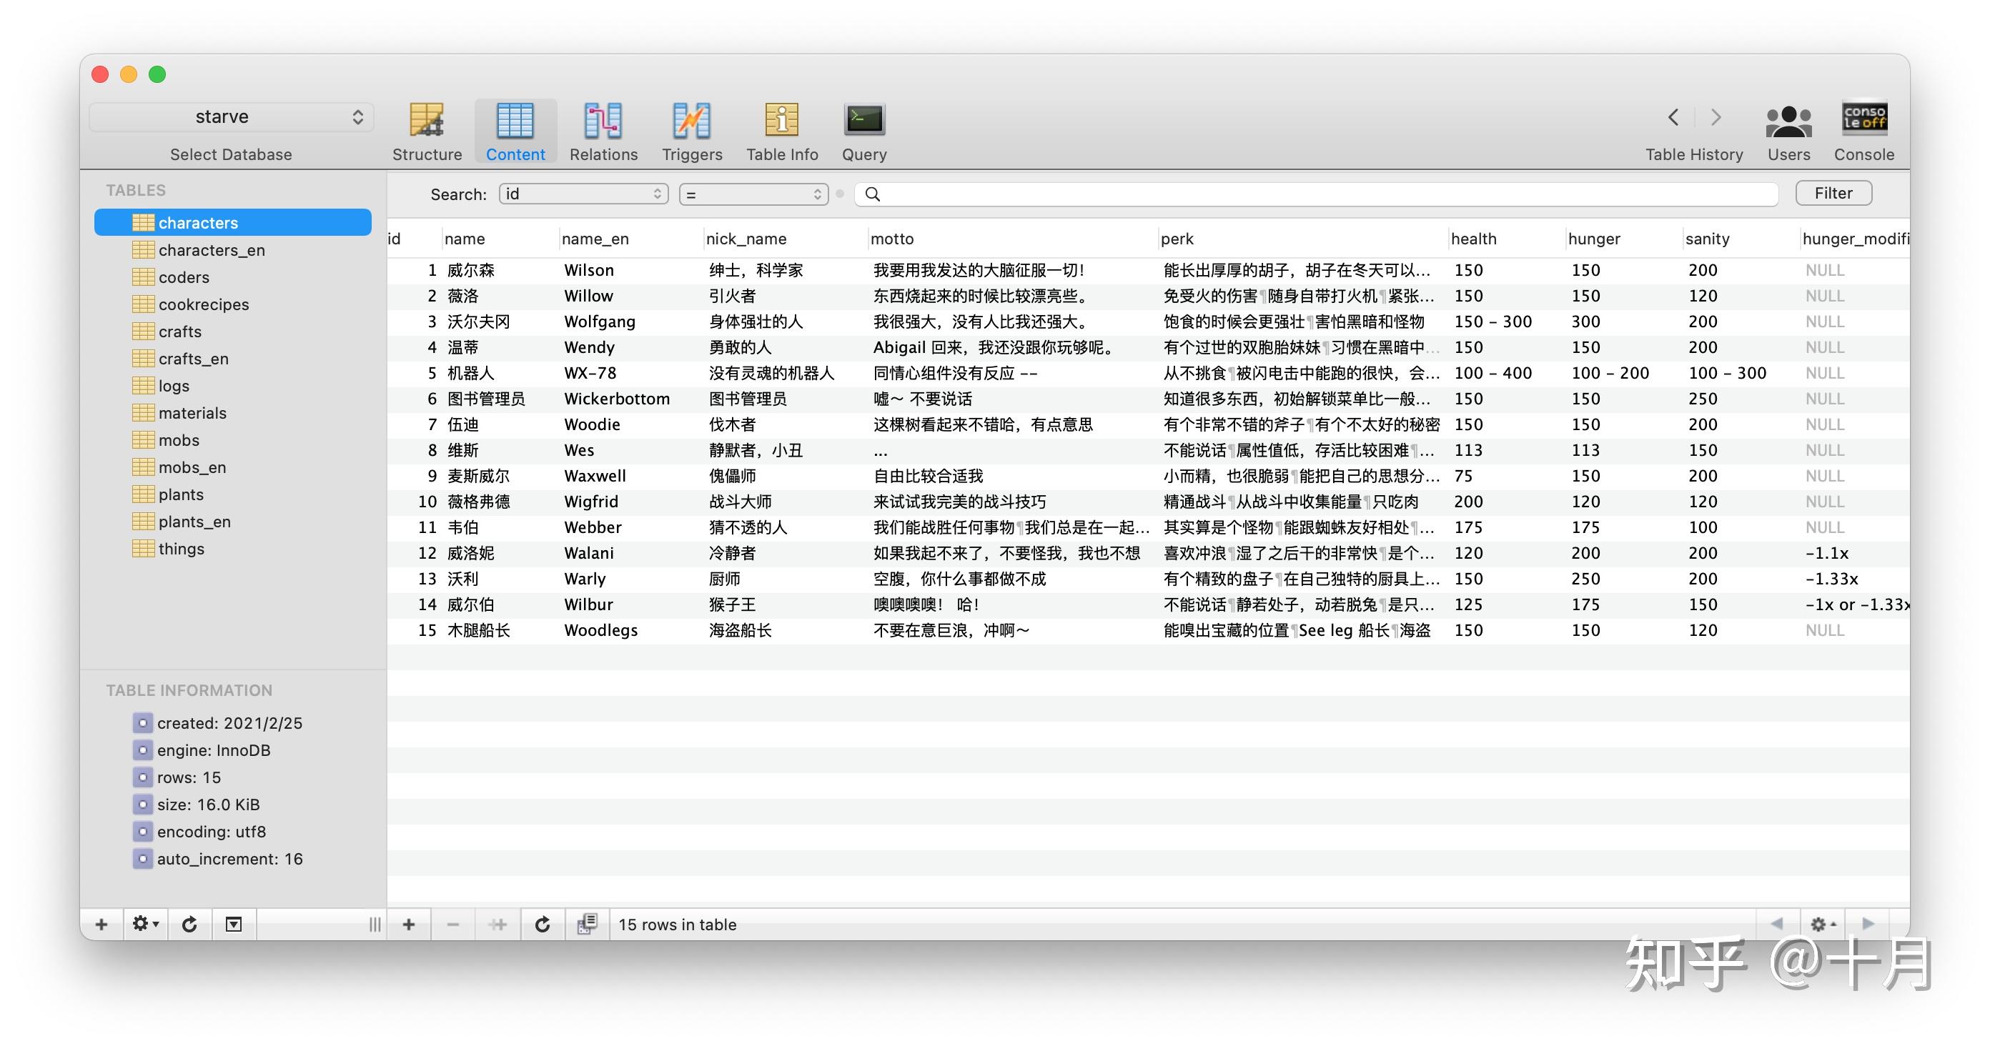The height and width of the screenshot is (1046, 1990).
Task: Open the starve database selector
Action: pyautogui.click(x=232, y=116)
